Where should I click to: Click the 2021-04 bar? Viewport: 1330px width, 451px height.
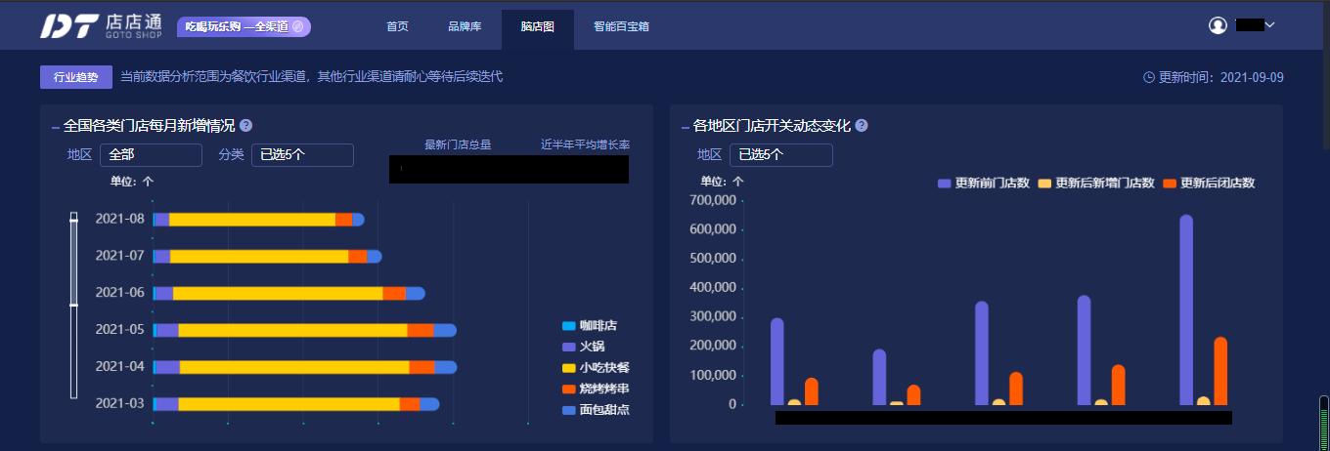pyautogui.click(x=305, y=367)
